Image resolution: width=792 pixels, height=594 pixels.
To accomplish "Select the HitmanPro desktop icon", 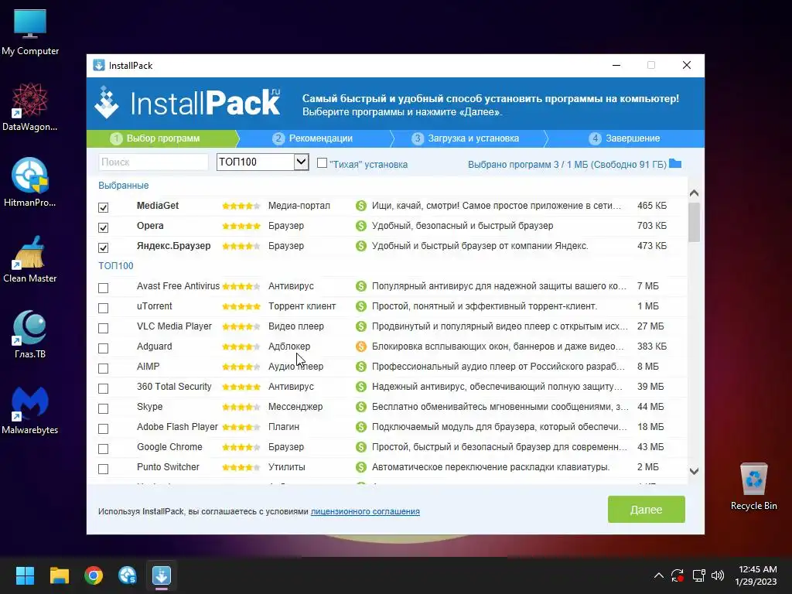I will (30, 182).
